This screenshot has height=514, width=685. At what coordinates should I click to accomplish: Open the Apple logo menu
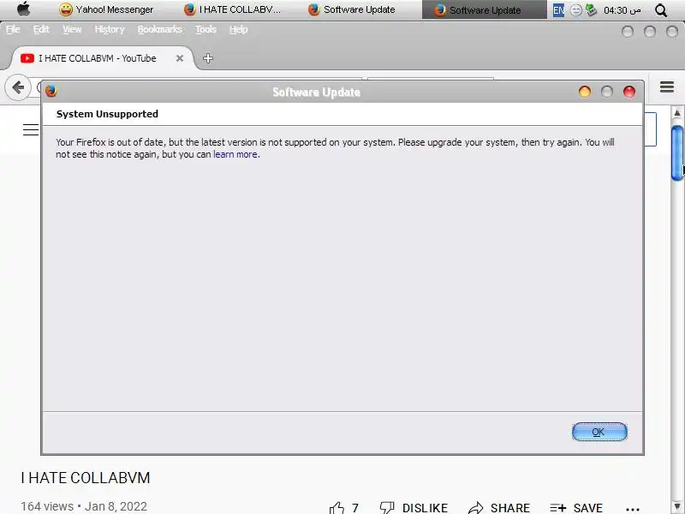(24, 9)
